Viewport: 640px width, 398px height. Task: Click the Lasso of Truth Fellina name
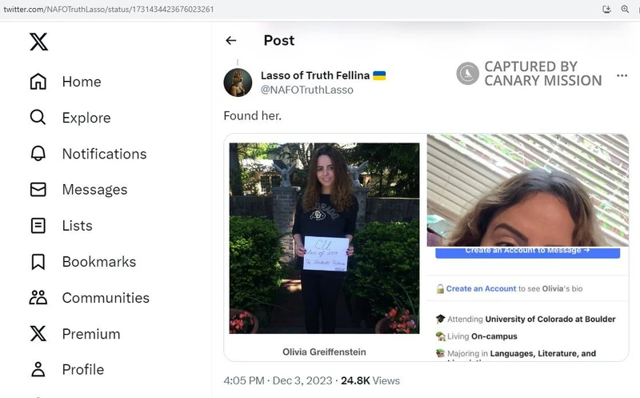pyautogui.click(x=315, y=75)
